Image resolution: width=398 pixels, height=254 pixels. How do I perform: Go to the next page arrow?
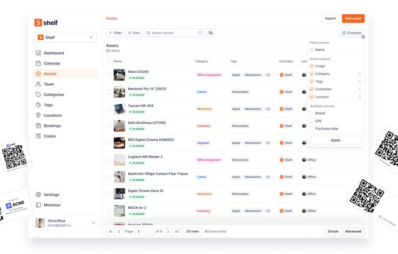(x=168, y=231)
